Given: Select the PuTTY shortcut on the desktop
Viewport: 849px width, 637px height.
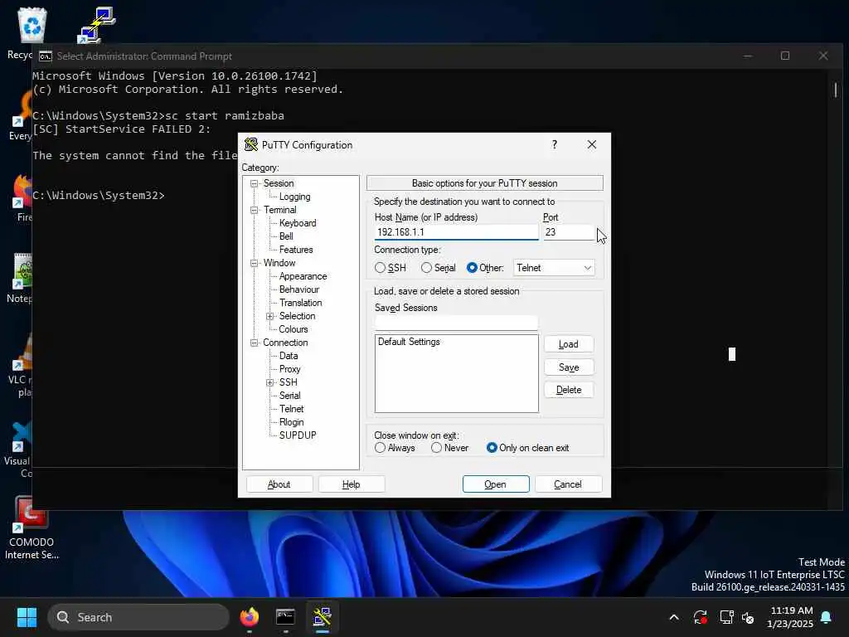Looking at the screenshot, I should (96, 25).
